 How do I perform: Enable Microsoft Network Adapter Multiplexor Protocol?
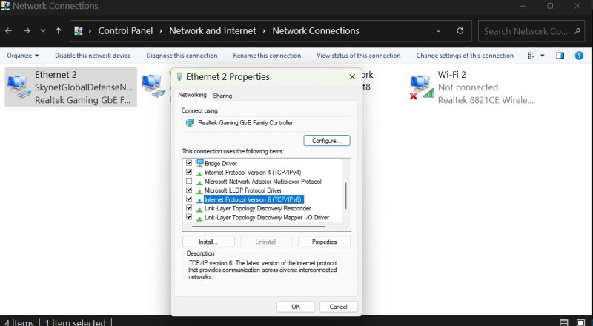(x=189, y=181)
